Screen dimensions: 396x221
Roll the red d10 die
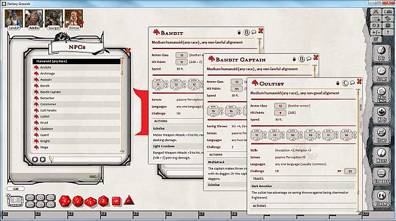point(90,202)
